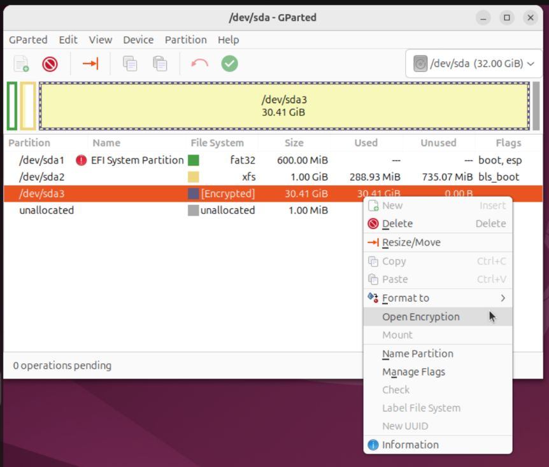Screen dimensions: 549x467
Task: Click the gray unallocated color swatch
Action: (x=193, y=210)
